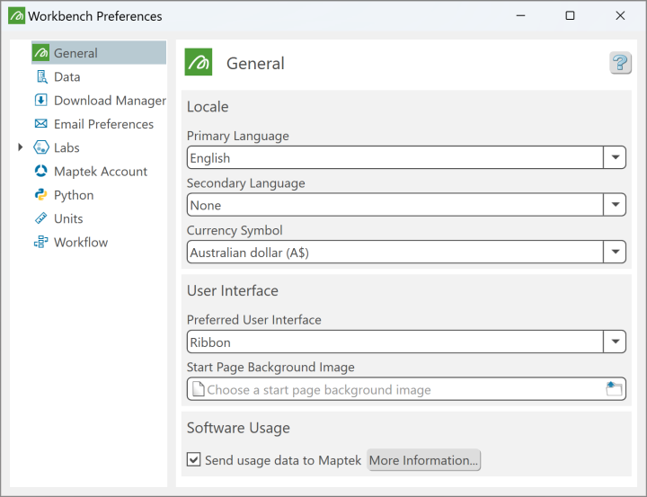Click the Units ruler icon

40,218
